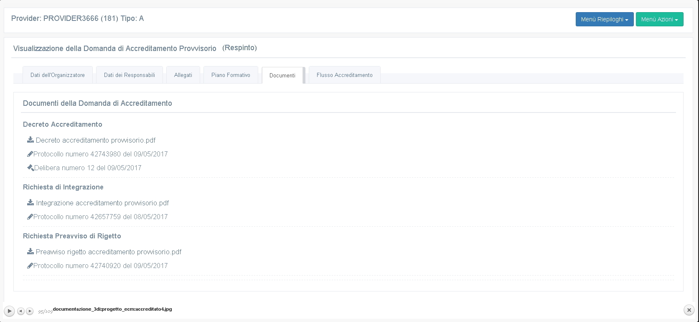Open the Menù Riepiloghi dropdown
The width and height of the screenshot is (699, 322).
point(604,19)
